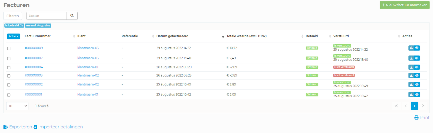
Task: Select checkbox for invoice #00000004
Action: pyautogui.click(x=9, y=68)
